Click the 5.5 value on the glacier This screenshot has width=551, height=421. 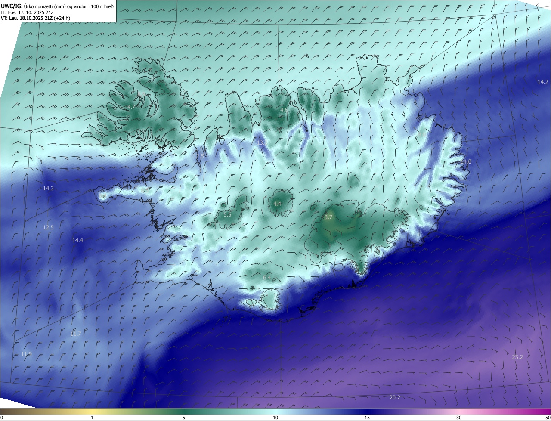tap(227, 214)
